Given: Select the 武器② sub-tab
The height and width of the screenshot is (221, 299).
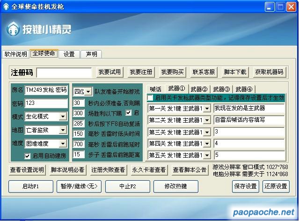Looking at the screenshot, I should click(x=199, y=89).
